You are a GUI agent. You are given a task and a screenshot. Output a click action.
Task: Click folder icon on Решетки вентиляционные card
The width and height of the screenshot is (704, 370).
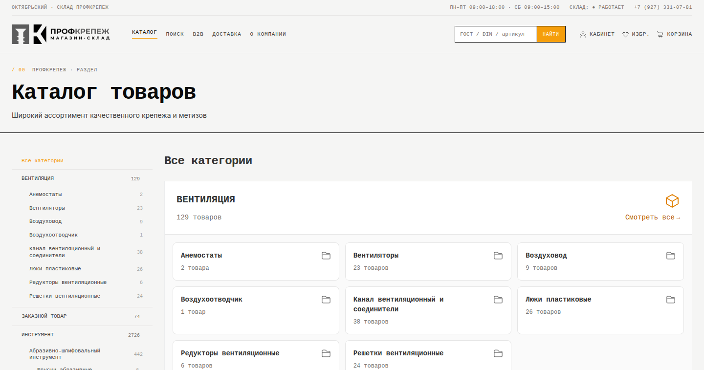(x=498, y=353)
